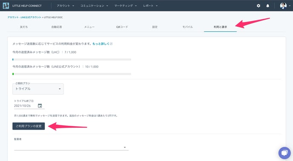Switch to the モバイル tab
The height and width of the screenshot is (161, 293).
[x=187, y=27]
